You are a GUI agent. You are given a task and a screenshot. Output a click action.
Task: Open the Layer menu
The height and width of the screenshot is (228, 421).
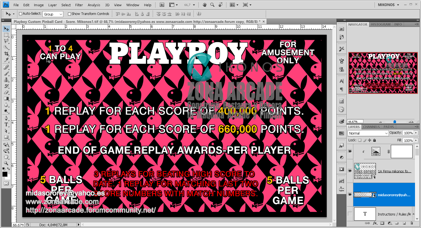52,5
